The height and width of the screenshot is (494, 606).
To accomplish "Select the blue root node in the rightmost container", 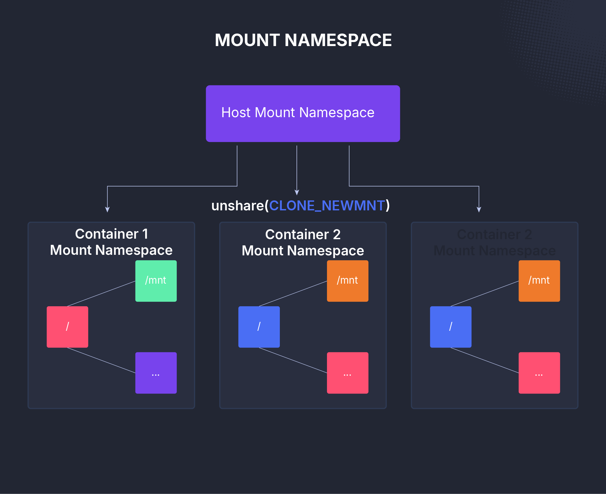I will [450, 327].
